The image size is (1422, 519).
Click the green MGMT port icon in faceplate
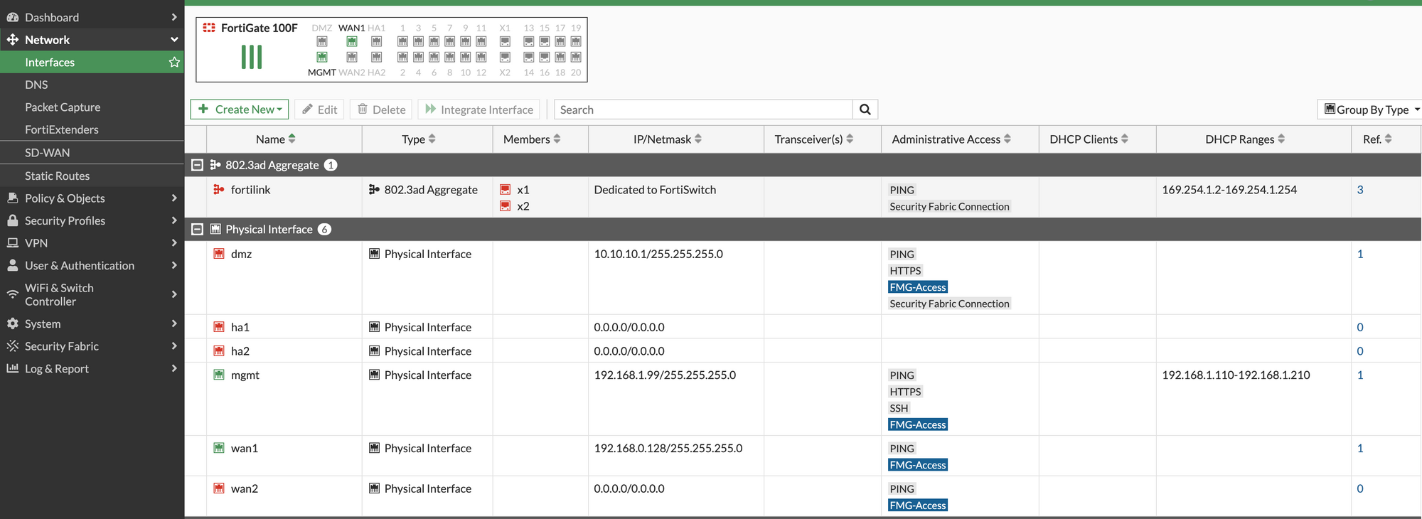[322, 57]
